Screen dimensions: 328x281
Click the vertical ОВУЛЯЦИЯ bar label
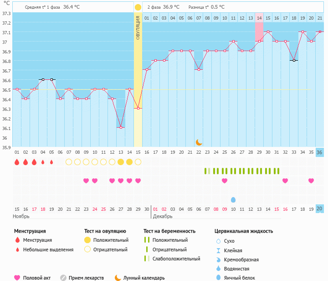pyautogui.click(x=138, y=28)
